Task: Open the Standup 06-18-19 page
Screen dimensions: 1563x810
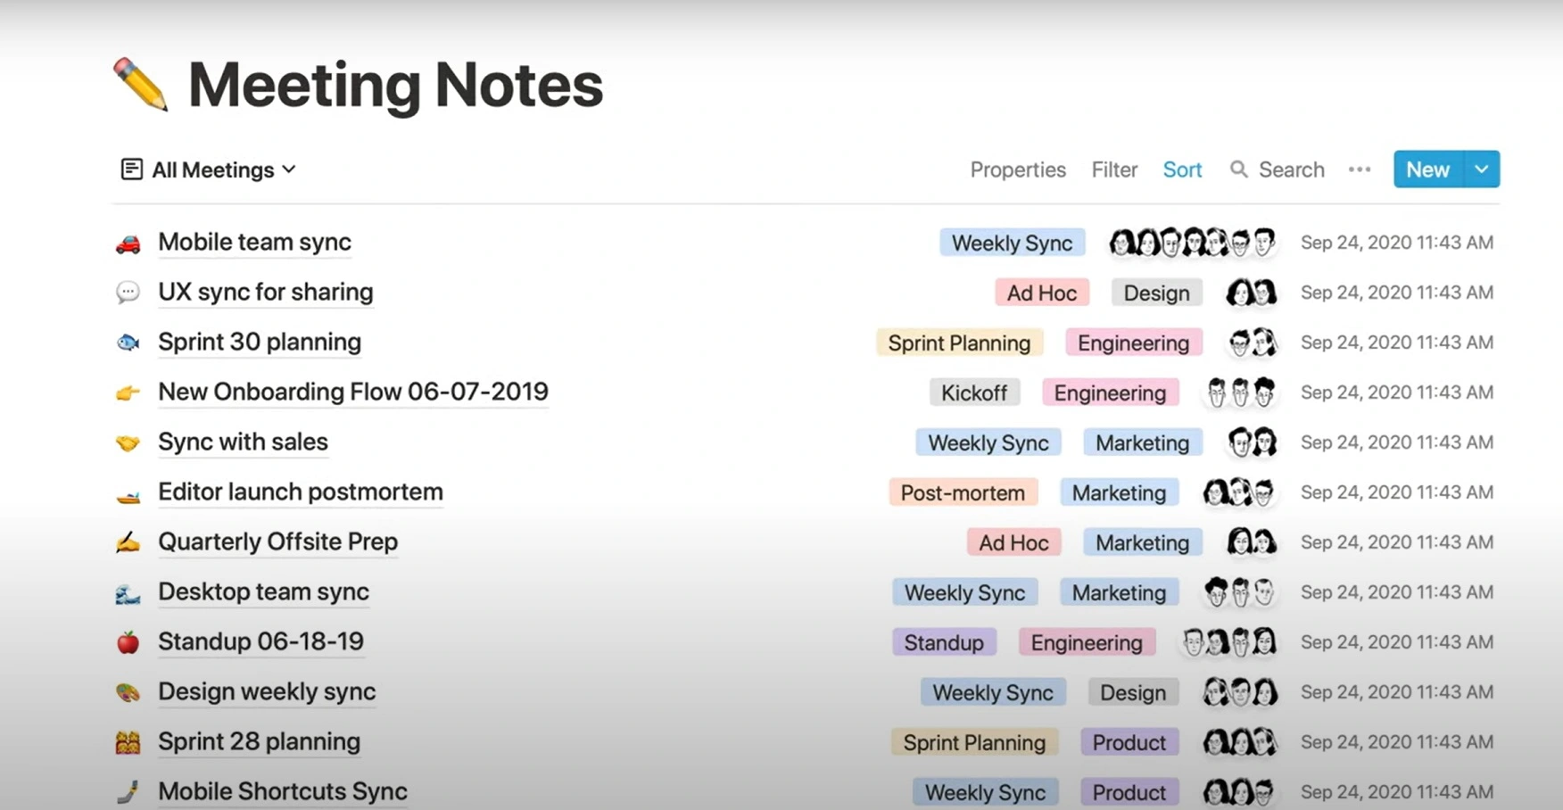Action: pos(260,641)
